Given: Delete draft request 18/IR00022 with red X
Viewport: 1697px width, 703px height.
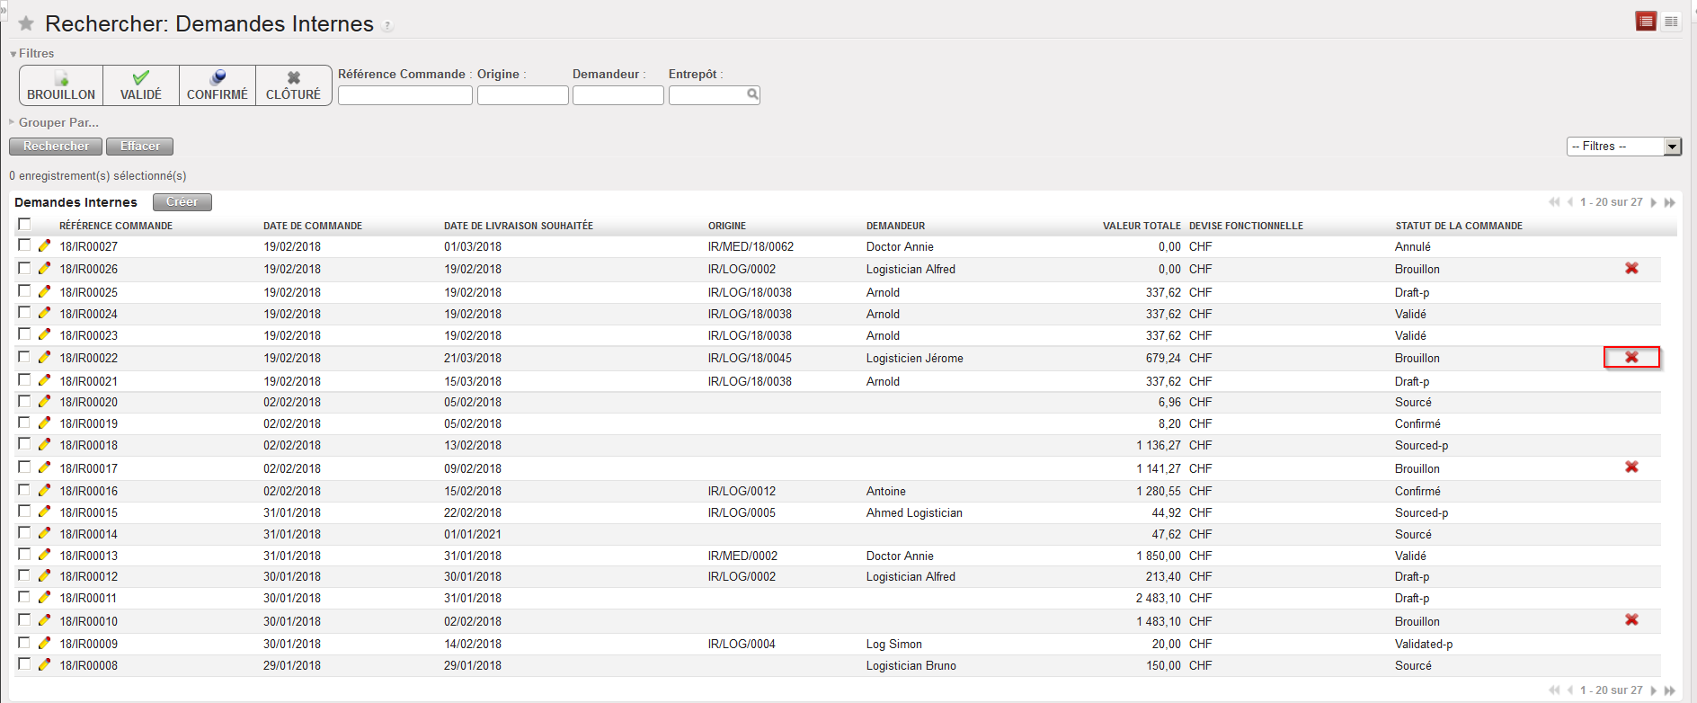Looking at the screenshot, I should (1631, 358).
